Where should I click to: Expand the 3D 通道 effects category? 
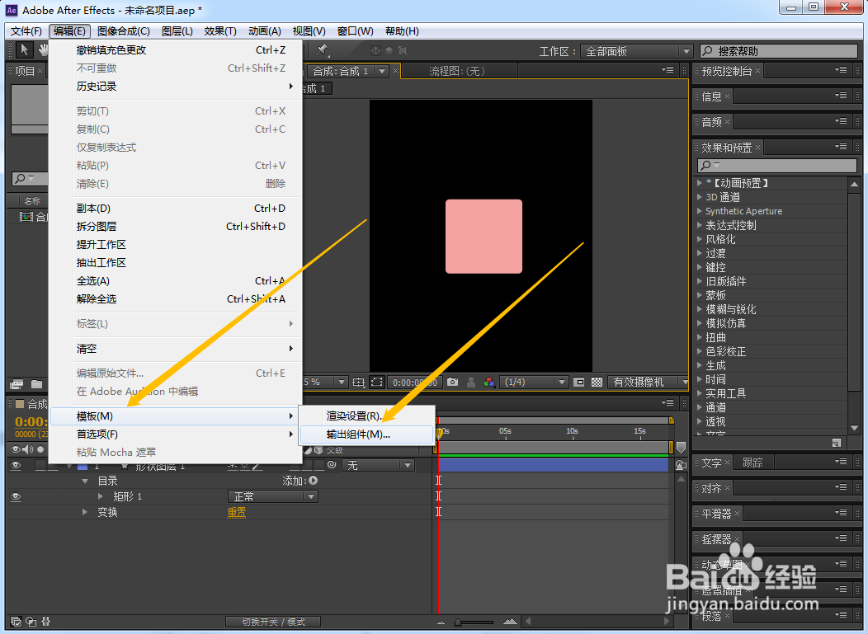pos(700,197)
